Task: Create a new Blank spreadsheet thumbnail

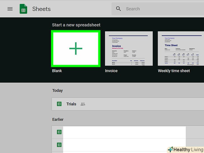Action: pyautogui.click(x=76, y=48)
